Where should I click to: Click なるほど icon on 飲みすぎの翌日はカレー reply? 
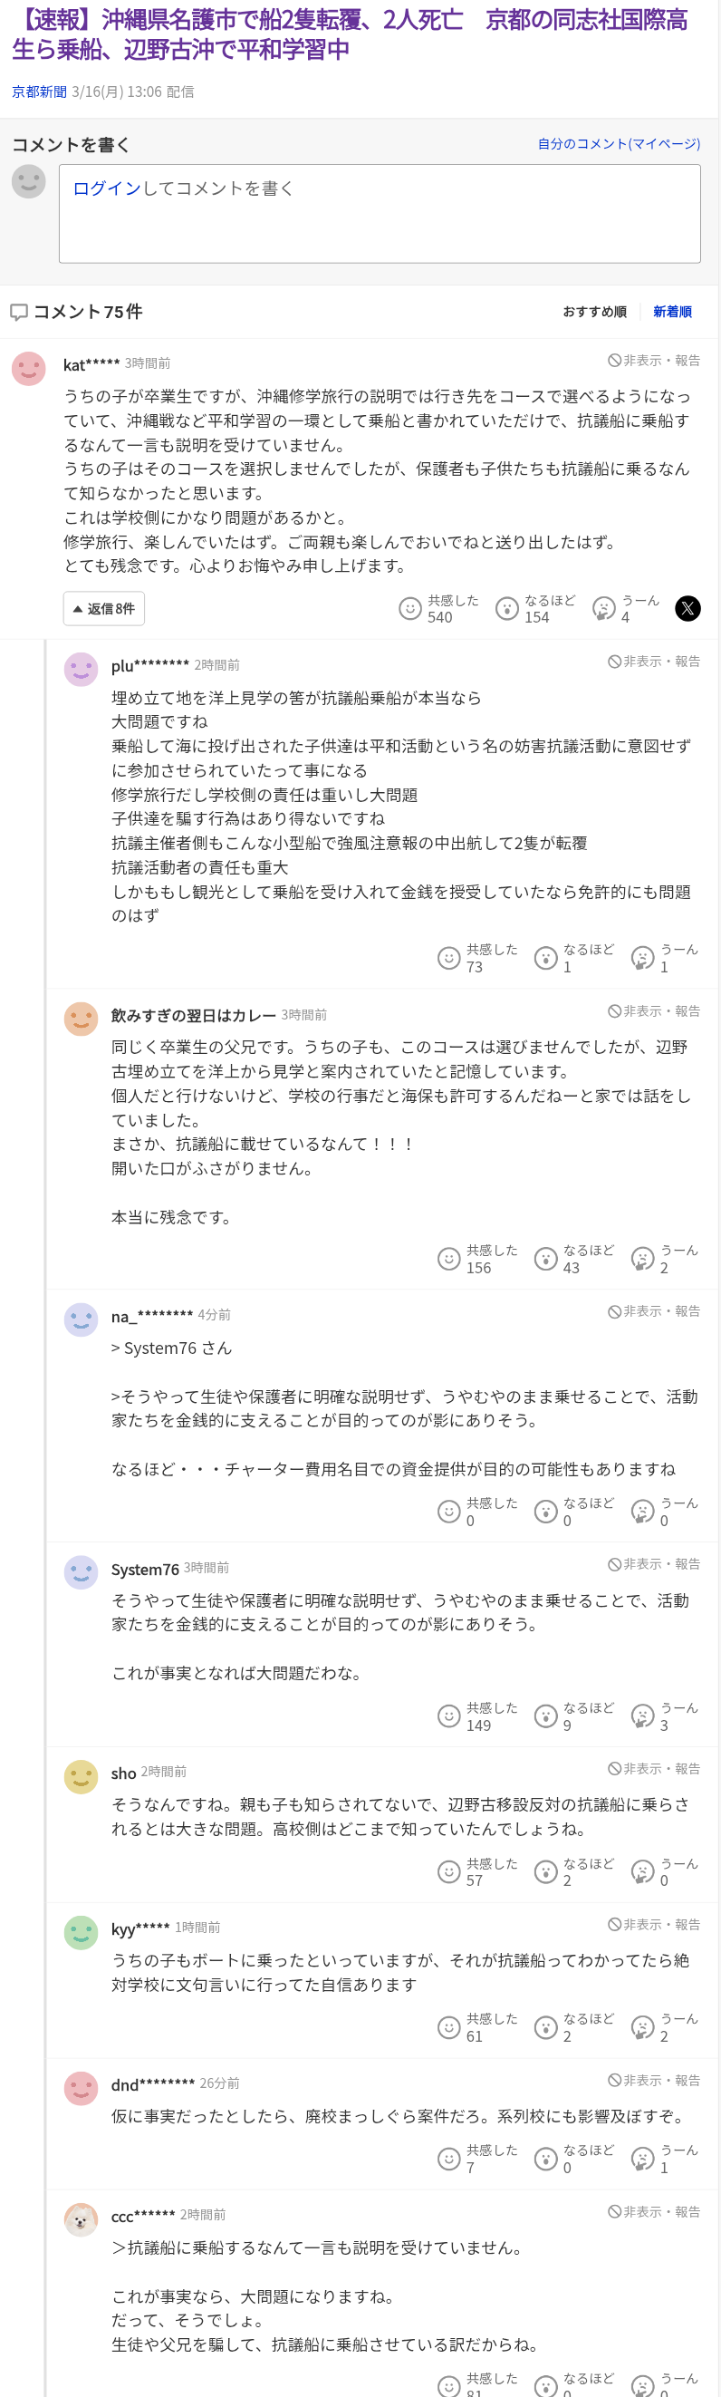[x=546, y=1259]
